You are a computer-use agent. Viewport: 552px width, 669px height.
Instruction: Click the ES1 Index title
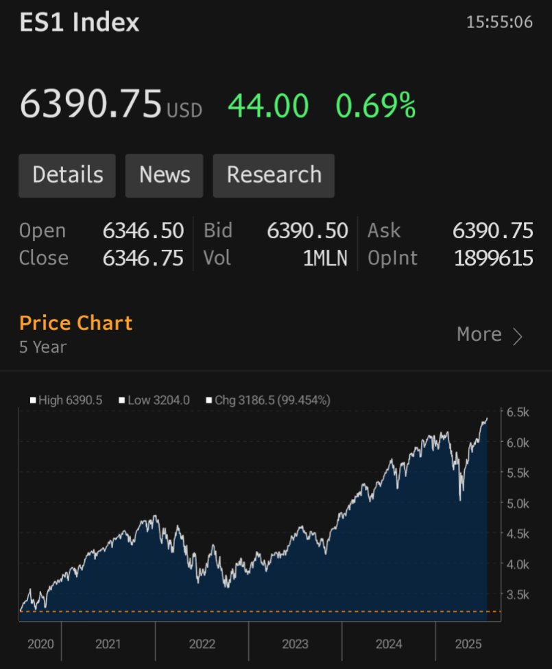click(x=78, y=22)
